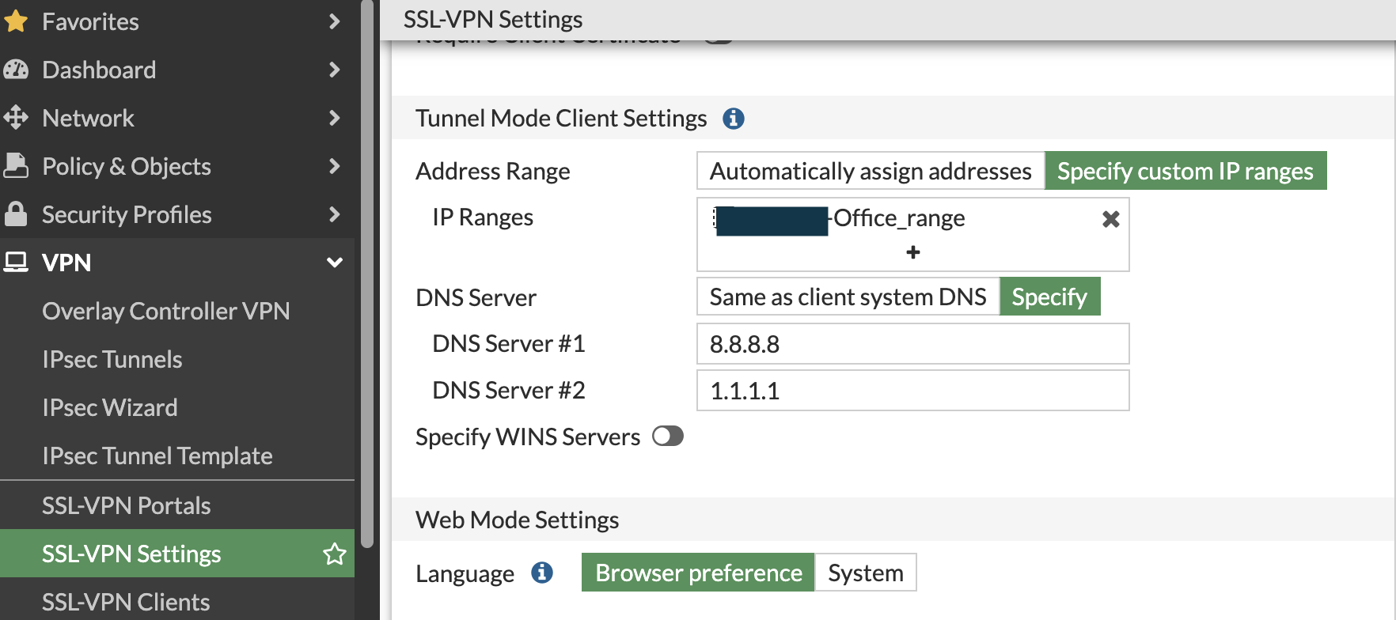Expand the Policy & Objects menu chevron
The image size is (1396, 620).
tap(334, 166)
